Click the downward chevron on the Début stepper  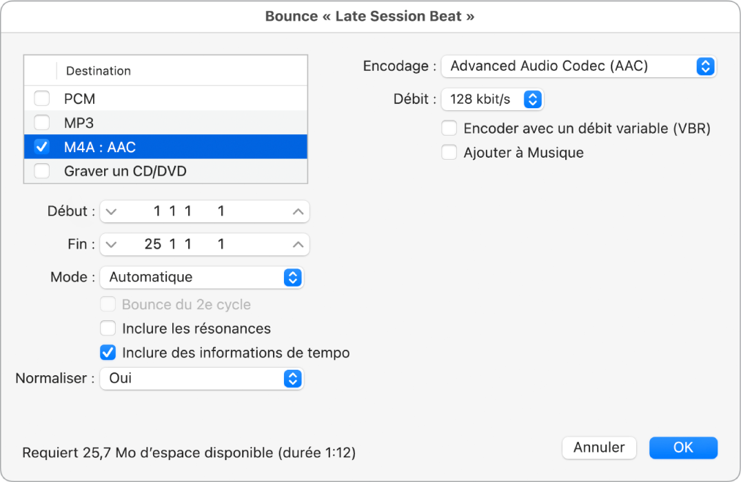tap(110, 211)
